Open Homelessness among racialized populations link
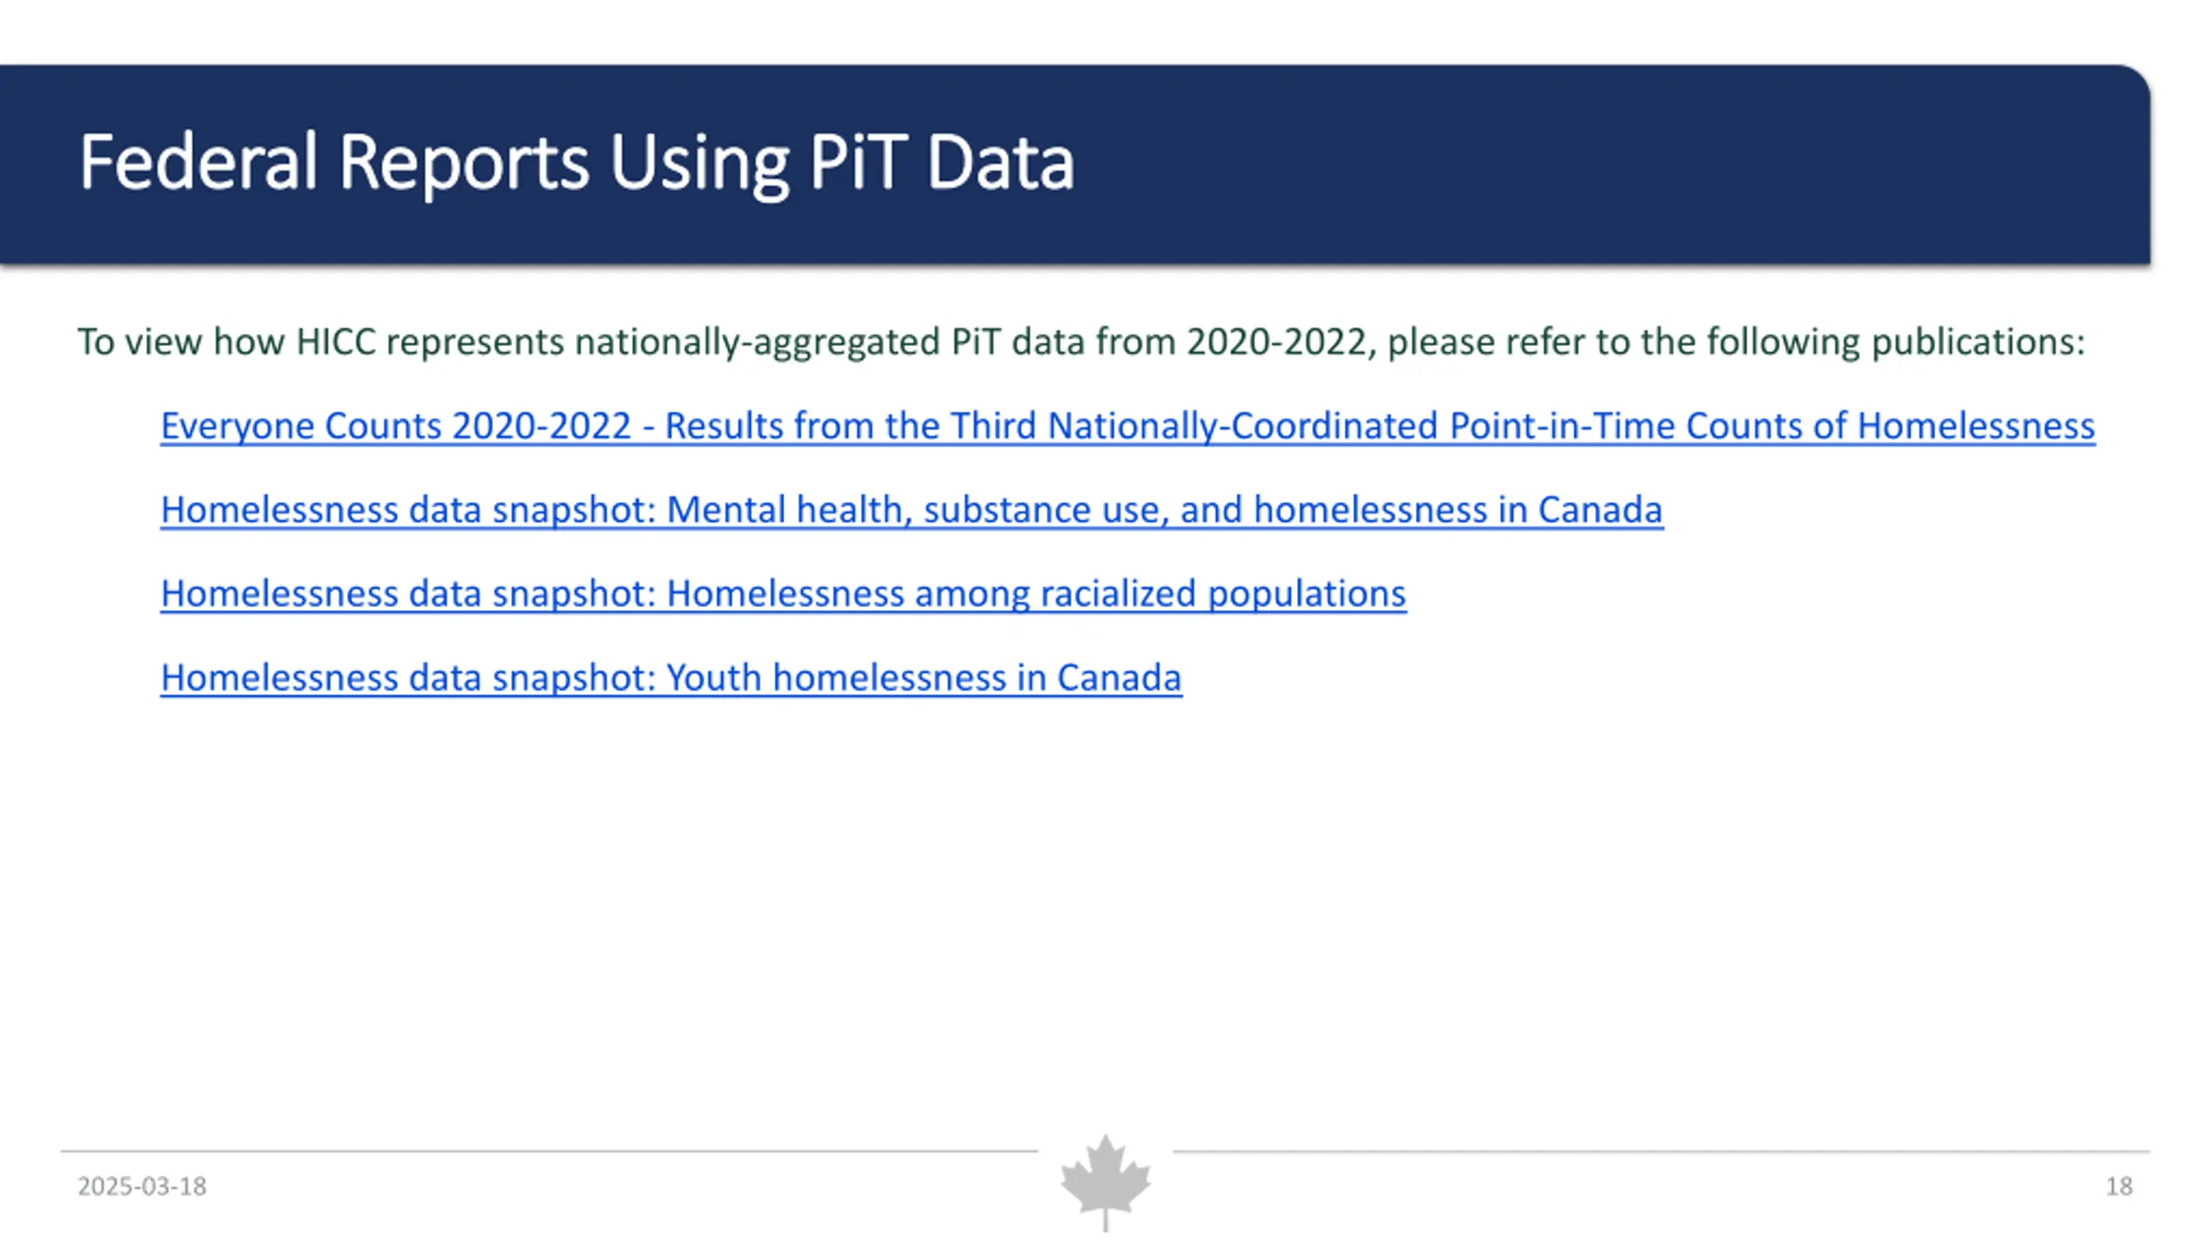The width and height of the screenshot is (2211, 1243). click(783, 594)
